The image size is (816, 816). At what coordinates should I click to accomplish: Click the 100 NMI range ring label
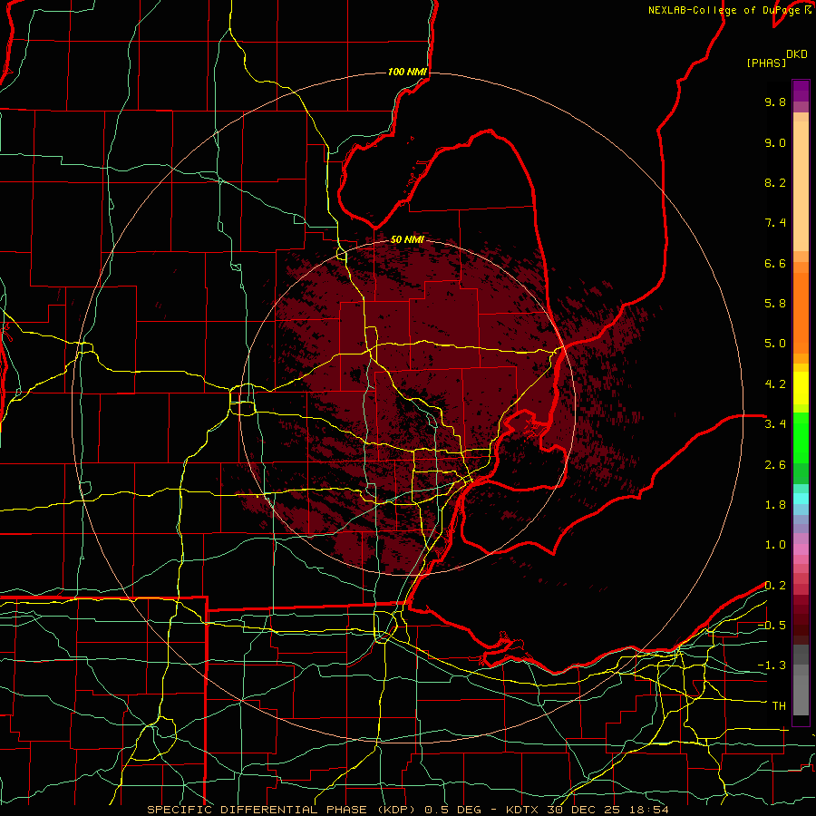[407, 72]
